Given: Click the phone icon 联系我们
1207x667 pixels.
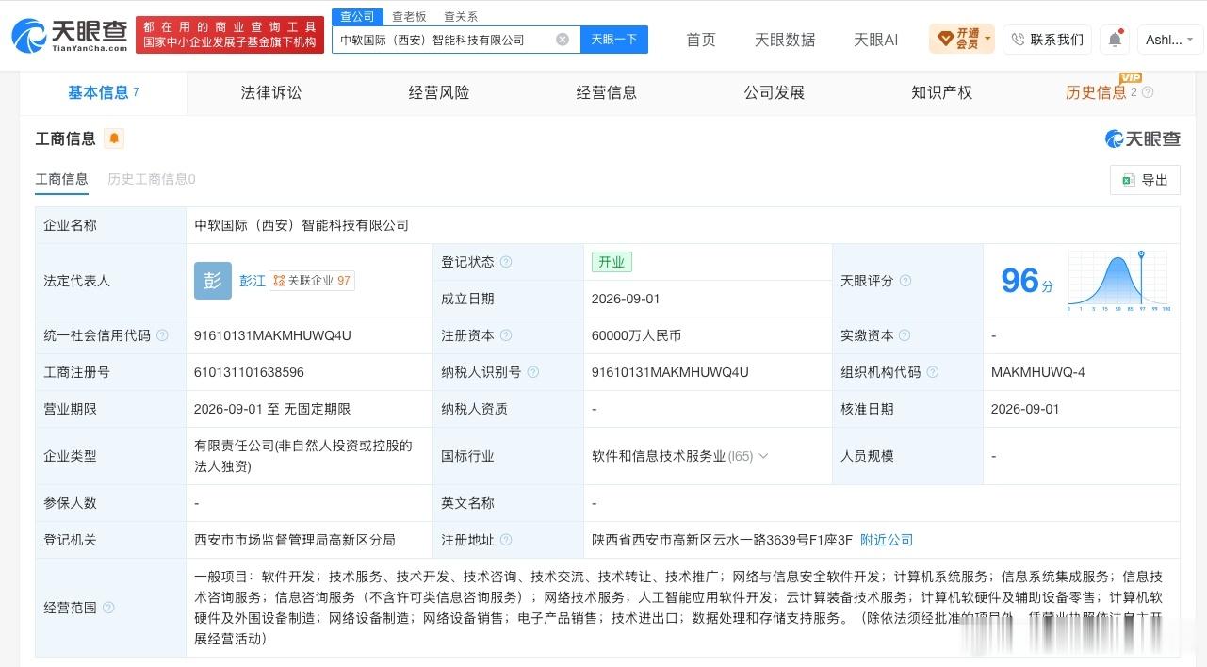Looking at the screenshot, I should coord(1018,40).
